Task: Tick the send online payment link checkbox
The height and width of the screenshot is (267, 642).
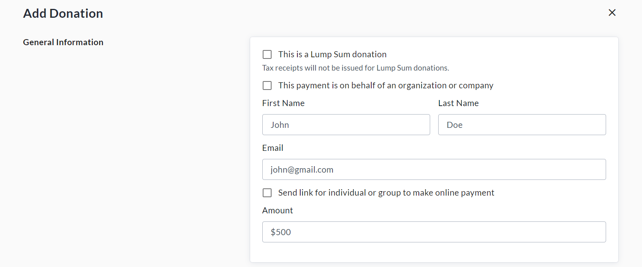Action: pos(267,193)
